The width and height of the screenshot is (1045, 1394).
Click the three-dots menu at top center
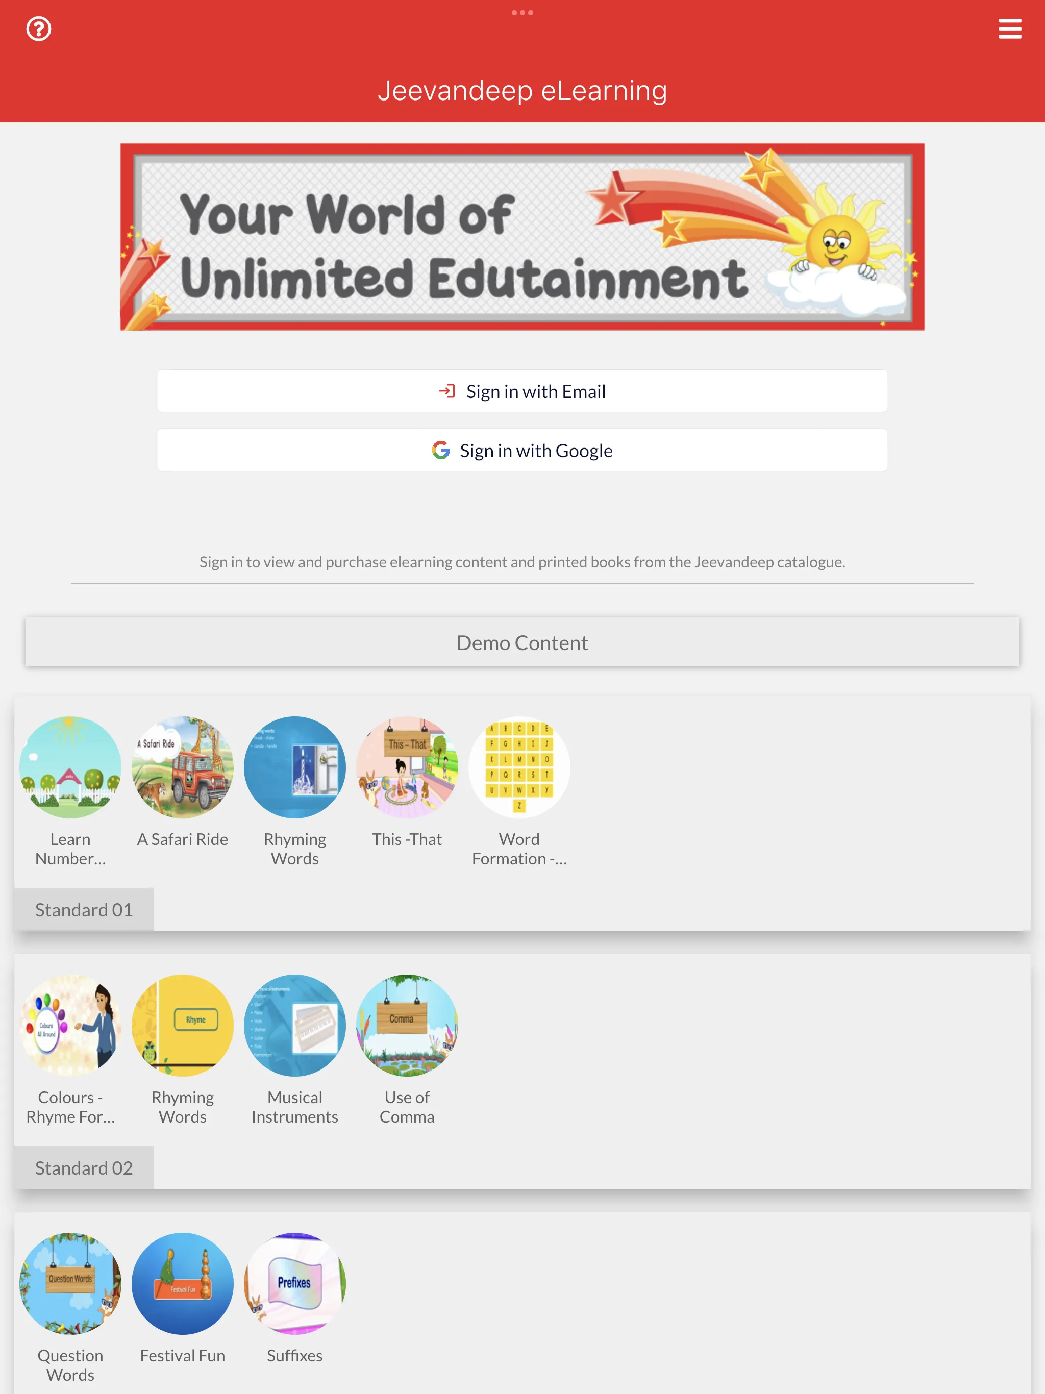(522, 12)
